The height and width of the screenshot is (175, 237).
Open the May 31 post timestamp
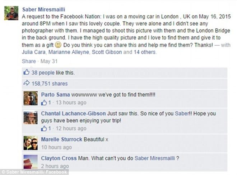click(x=50, y=61)
